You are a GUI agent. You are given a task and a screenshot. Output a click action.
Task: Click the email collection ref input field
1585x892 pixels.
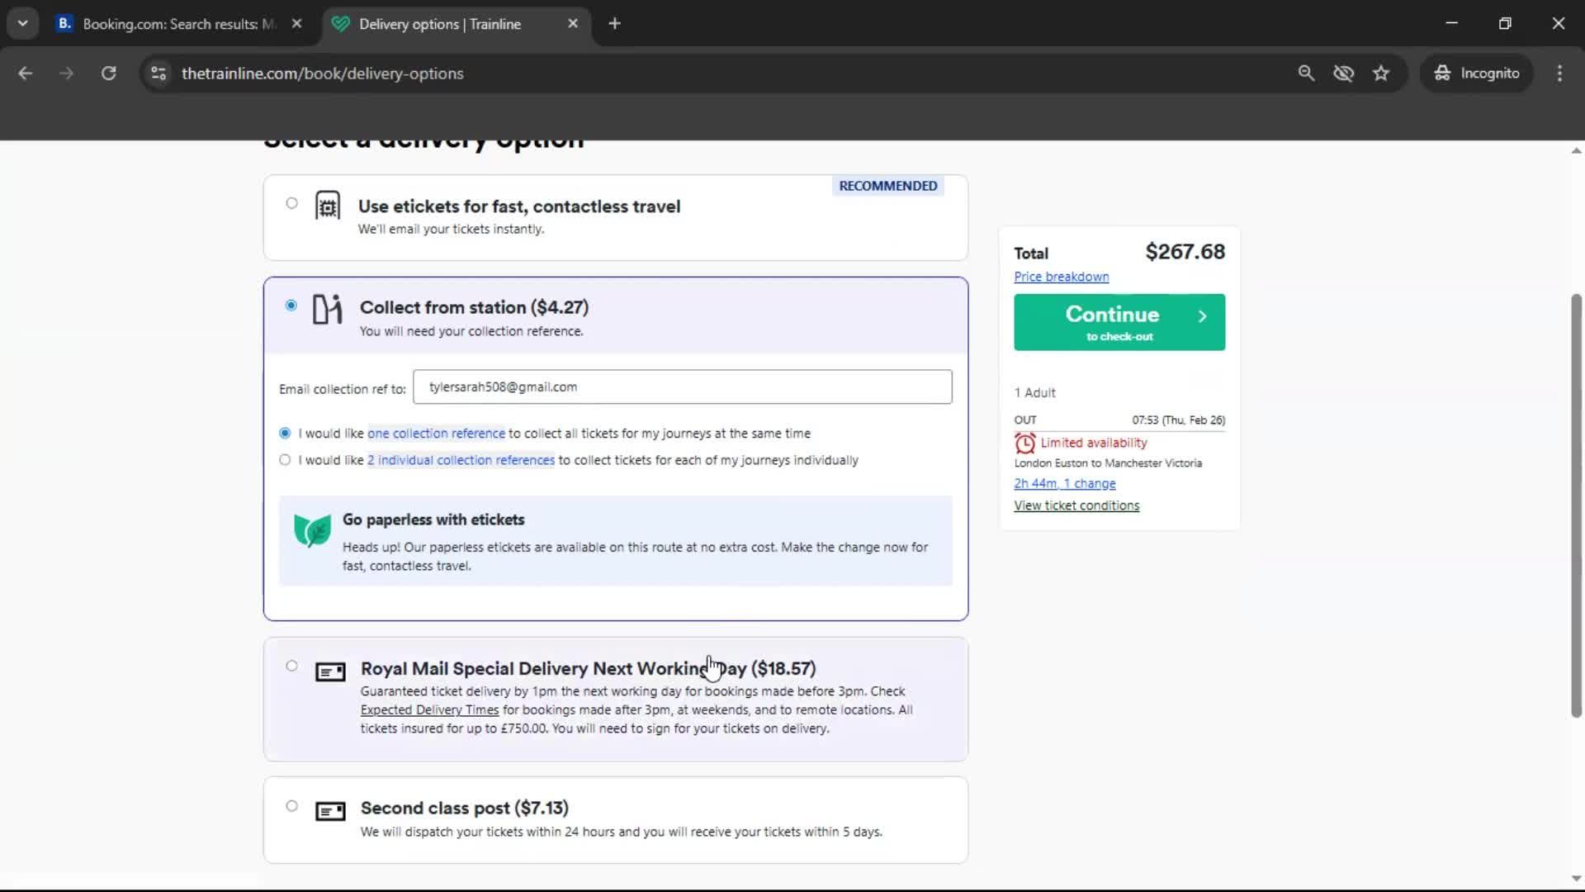[682, 387]
